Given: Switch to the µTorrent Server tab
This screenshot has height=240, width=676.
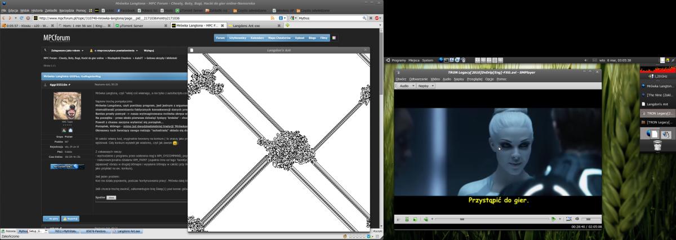Looking at the screenshot, I should 141,25.
